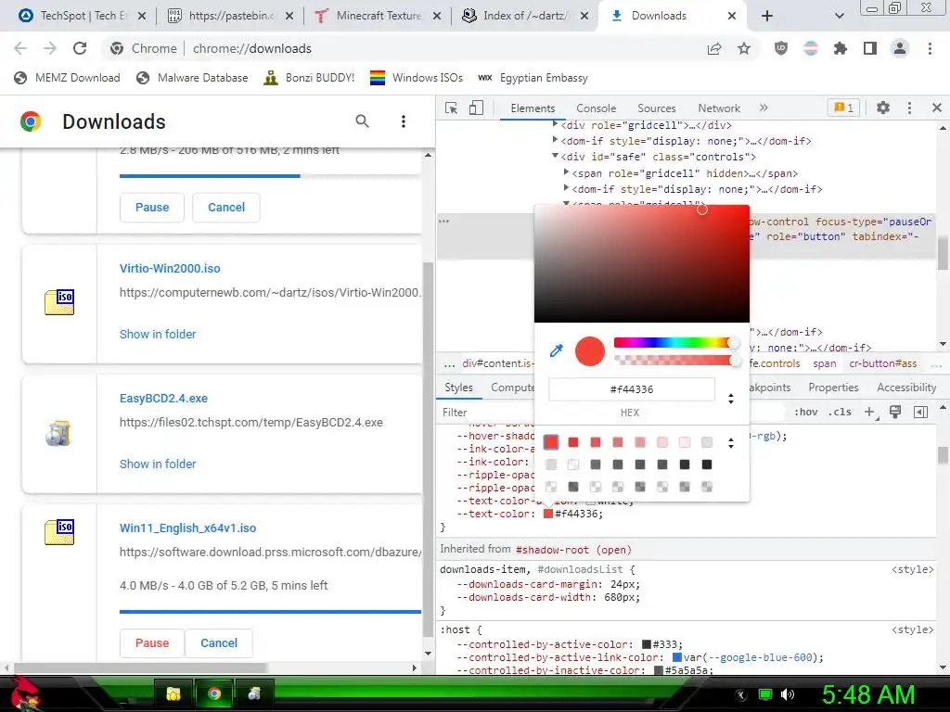This screenshot has width=950, height=712.
Task: Expand the div role="gridcell" node
Action: (x=555, y=124)
